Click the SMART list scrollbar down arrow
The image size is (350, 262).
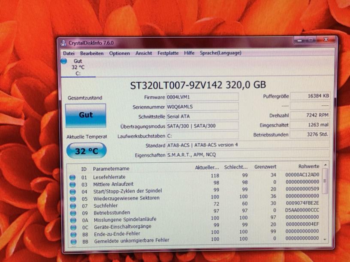click(x=325, y=239)
